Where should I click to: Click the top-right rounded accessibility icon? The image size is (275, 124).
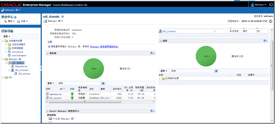pos(271,5)
